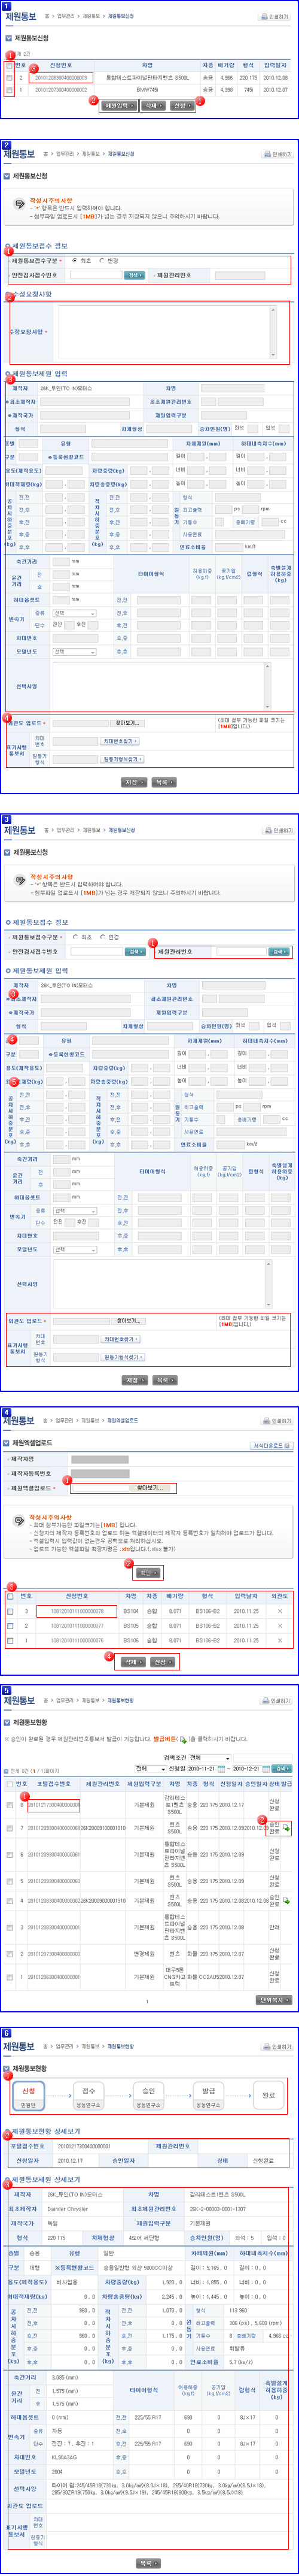Screen dimensions: 299x2576
Task: Select 변경 radio in section 2 제원통보접수구분
Action: [101, 260]
